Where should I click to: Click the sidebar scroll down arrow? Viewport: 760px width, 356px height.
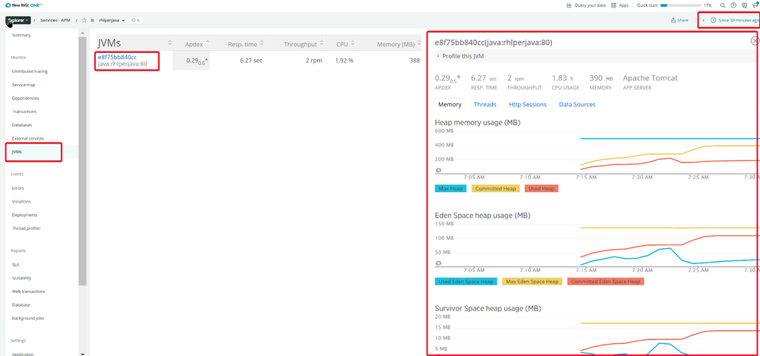click(x=82, y=353)
